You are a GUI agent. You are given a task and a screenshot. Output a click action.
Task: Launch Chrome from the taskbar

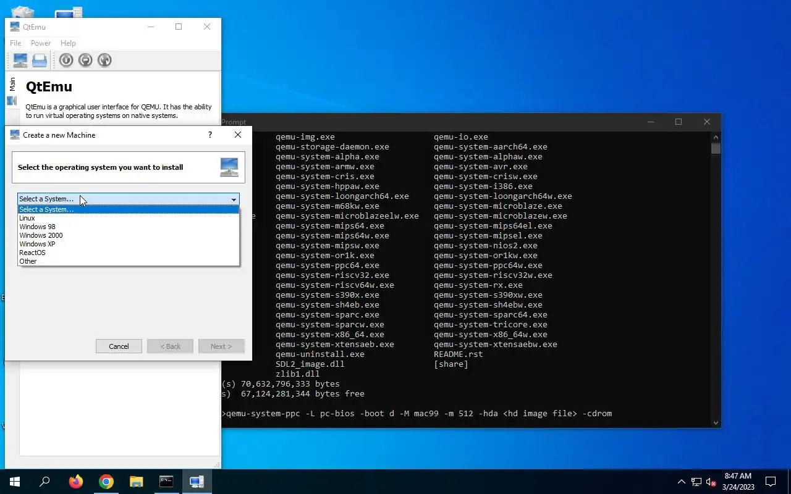click(x=106, y=482)
